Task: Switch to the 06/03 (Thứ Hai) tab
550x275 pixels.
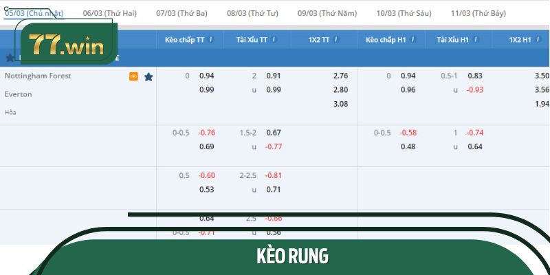Action: click(x=110, y=13)
